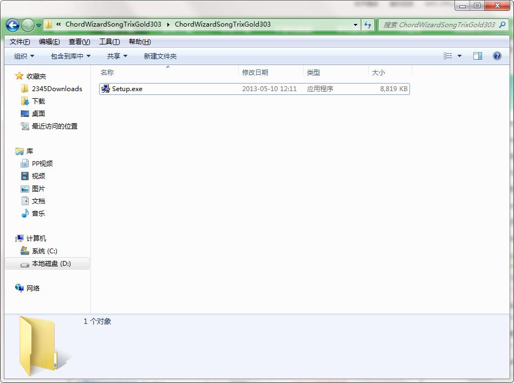Click the date 2013-05-10 12:11
The image size is (514, 383).
pyautogui.click(x=269, y=88)
